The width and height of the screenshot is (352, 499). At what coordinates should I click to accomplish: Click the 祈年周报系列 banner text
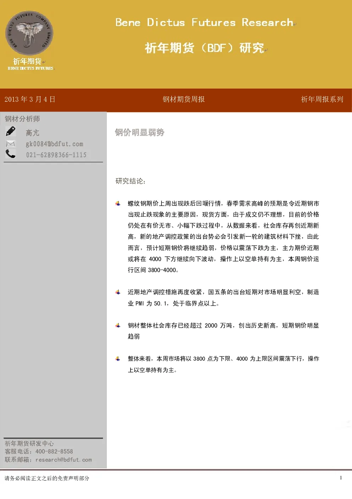coord(322,99)
